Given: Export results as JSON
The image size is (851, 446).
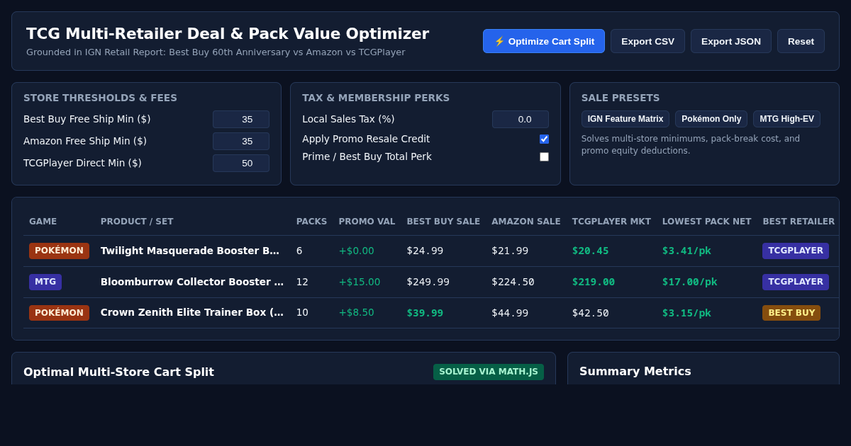Looking at the screenshot, I should click(x=731, y=41).
